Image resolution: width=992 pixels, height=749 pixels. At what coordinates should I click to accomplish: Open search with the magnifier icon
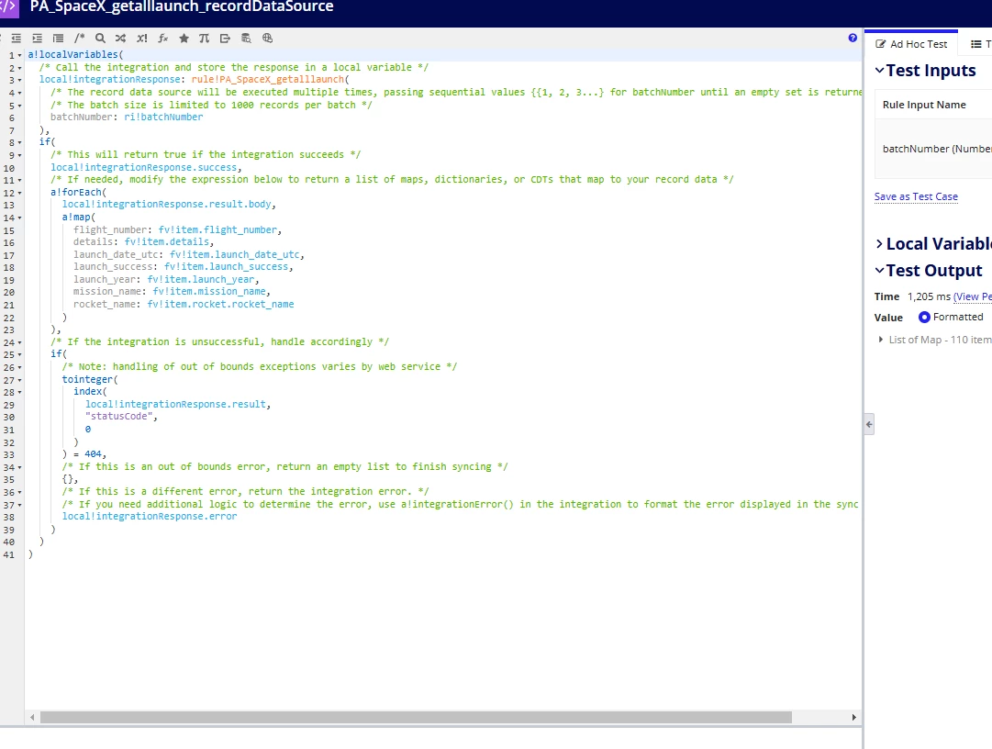[x=100, y=39]
